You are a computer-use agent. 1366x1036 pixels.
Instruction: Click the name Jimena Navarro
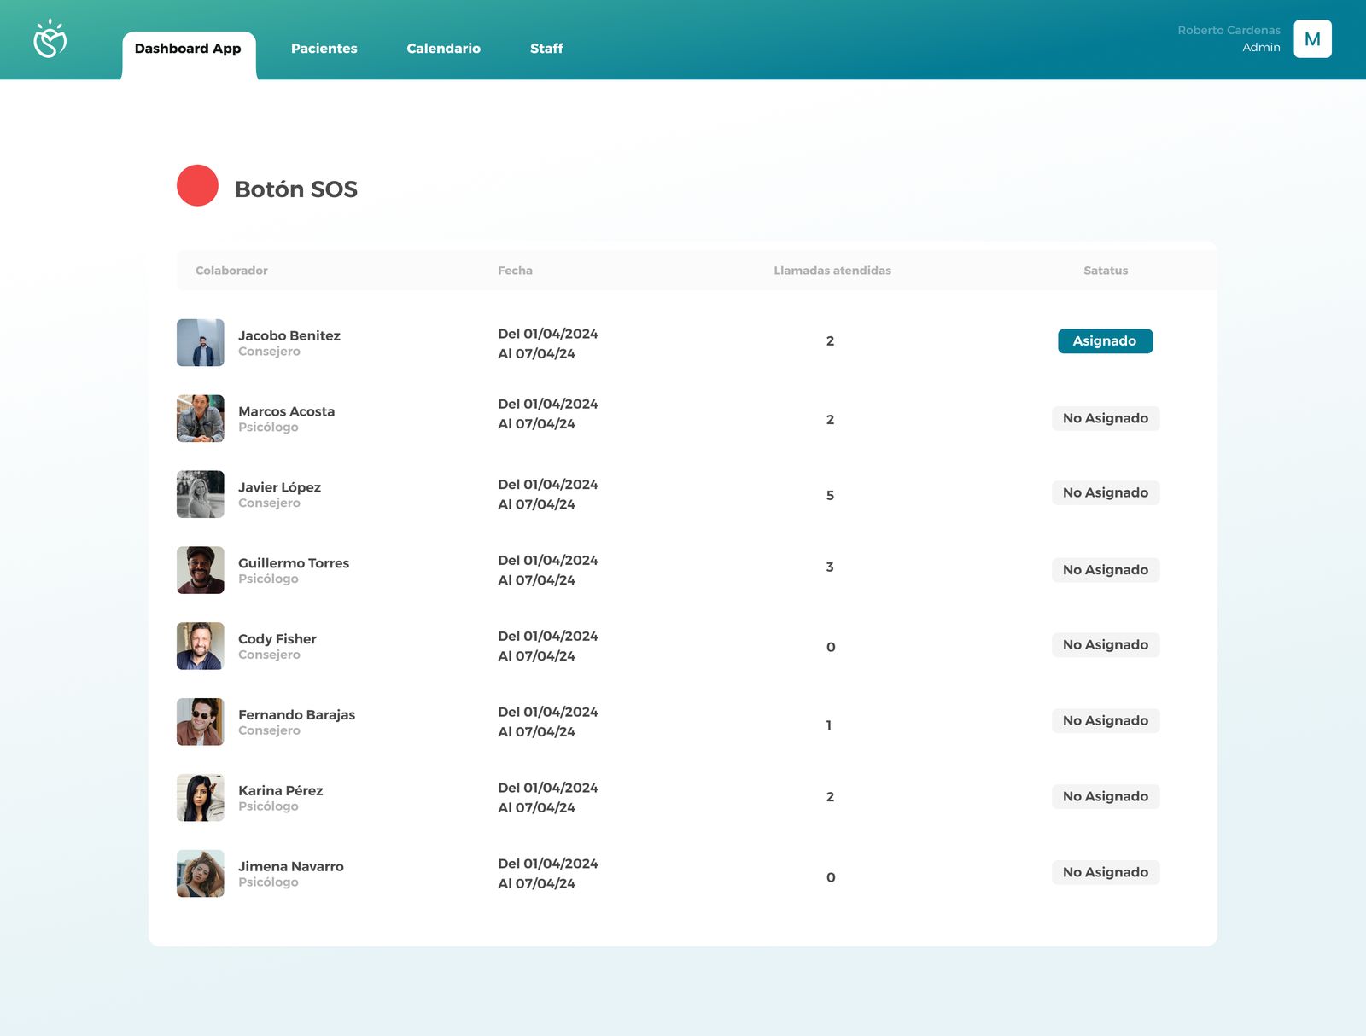click(x=291, y=866)
